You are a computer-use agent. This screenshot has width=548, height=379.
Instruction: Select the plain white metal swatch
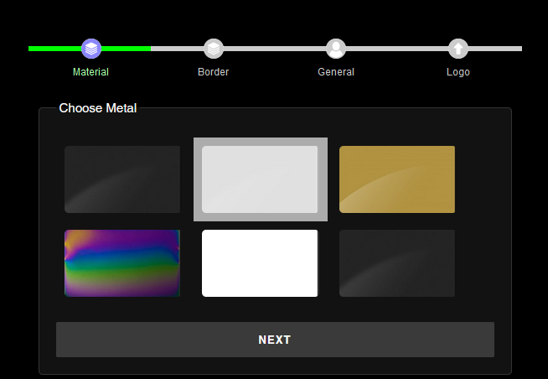pos(260,263)
